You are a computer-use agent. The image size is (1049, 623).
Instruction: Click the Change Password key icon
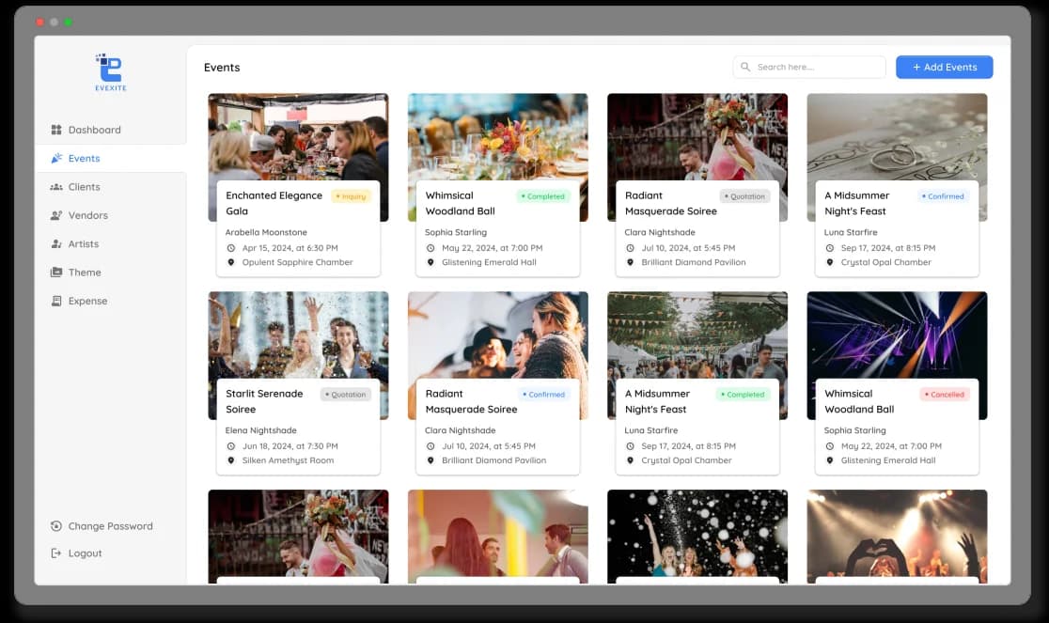55,526
